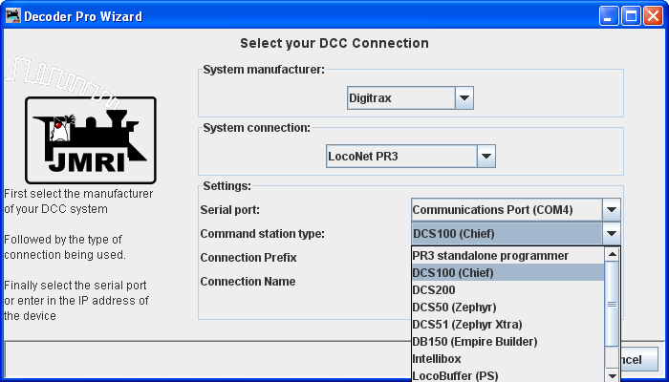Expand the LocoNet PR3 connection dropdown
The height and width of the screenshot is (382, 669).
[x=486, y=156]
